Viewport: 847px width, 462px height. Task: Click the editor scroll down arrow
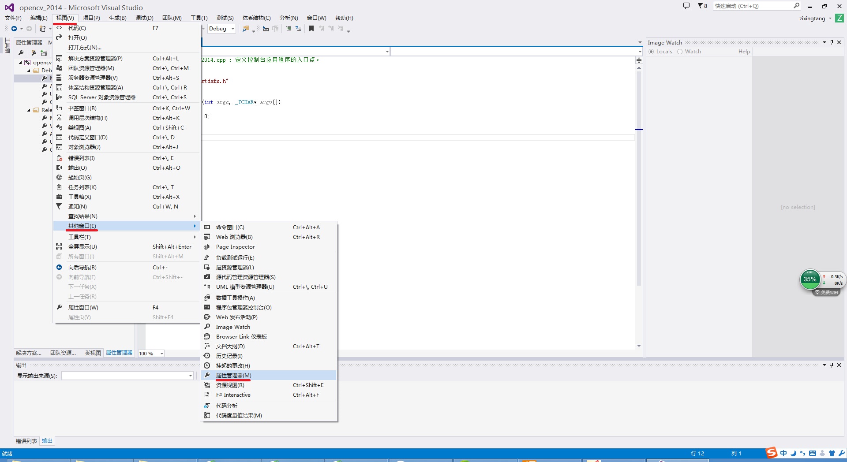639,346
